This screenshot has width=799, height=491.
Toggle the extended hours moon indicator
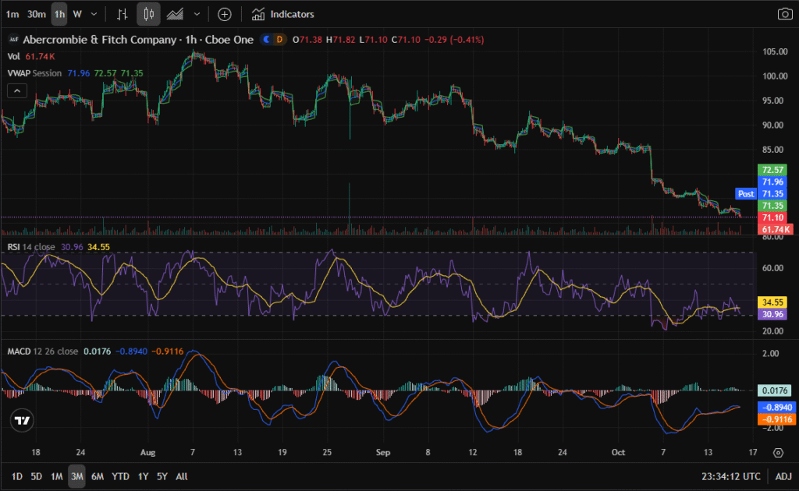[x=268, y=40]
